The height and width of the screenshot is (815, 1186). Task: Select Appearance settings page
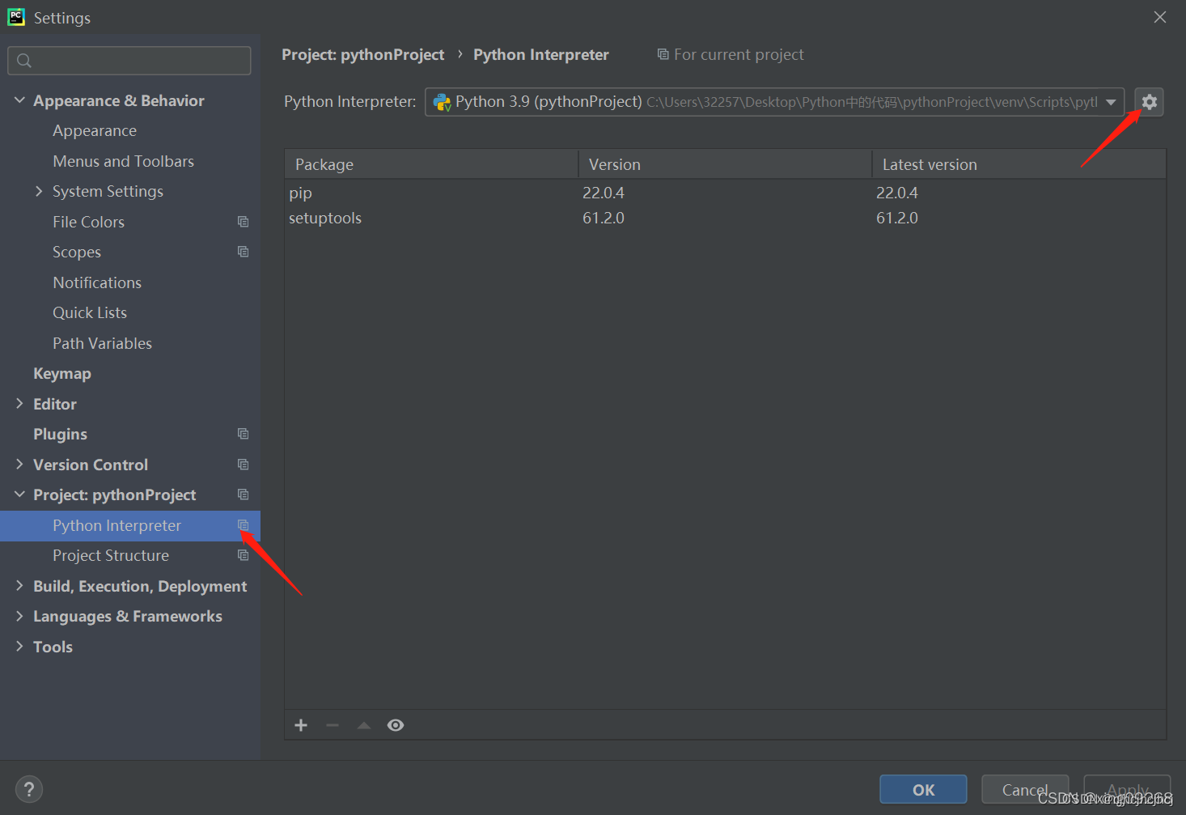point(95,130)
